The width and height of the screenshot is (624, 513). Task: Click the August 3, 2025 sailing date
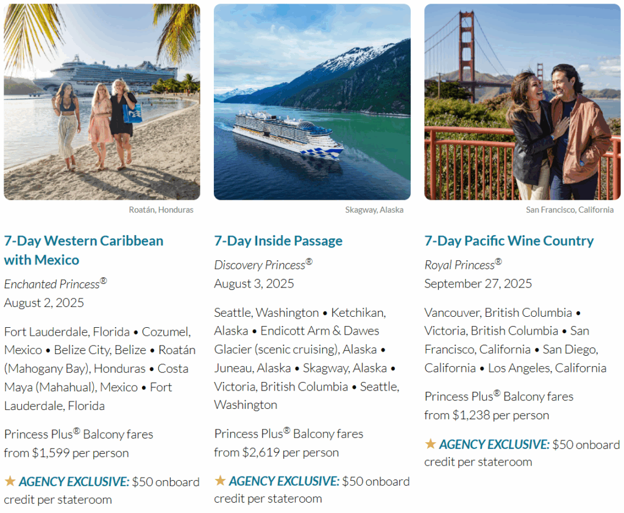click(x=254, y=283)
